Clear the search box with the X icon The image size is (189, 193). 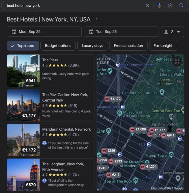(147, 6)
